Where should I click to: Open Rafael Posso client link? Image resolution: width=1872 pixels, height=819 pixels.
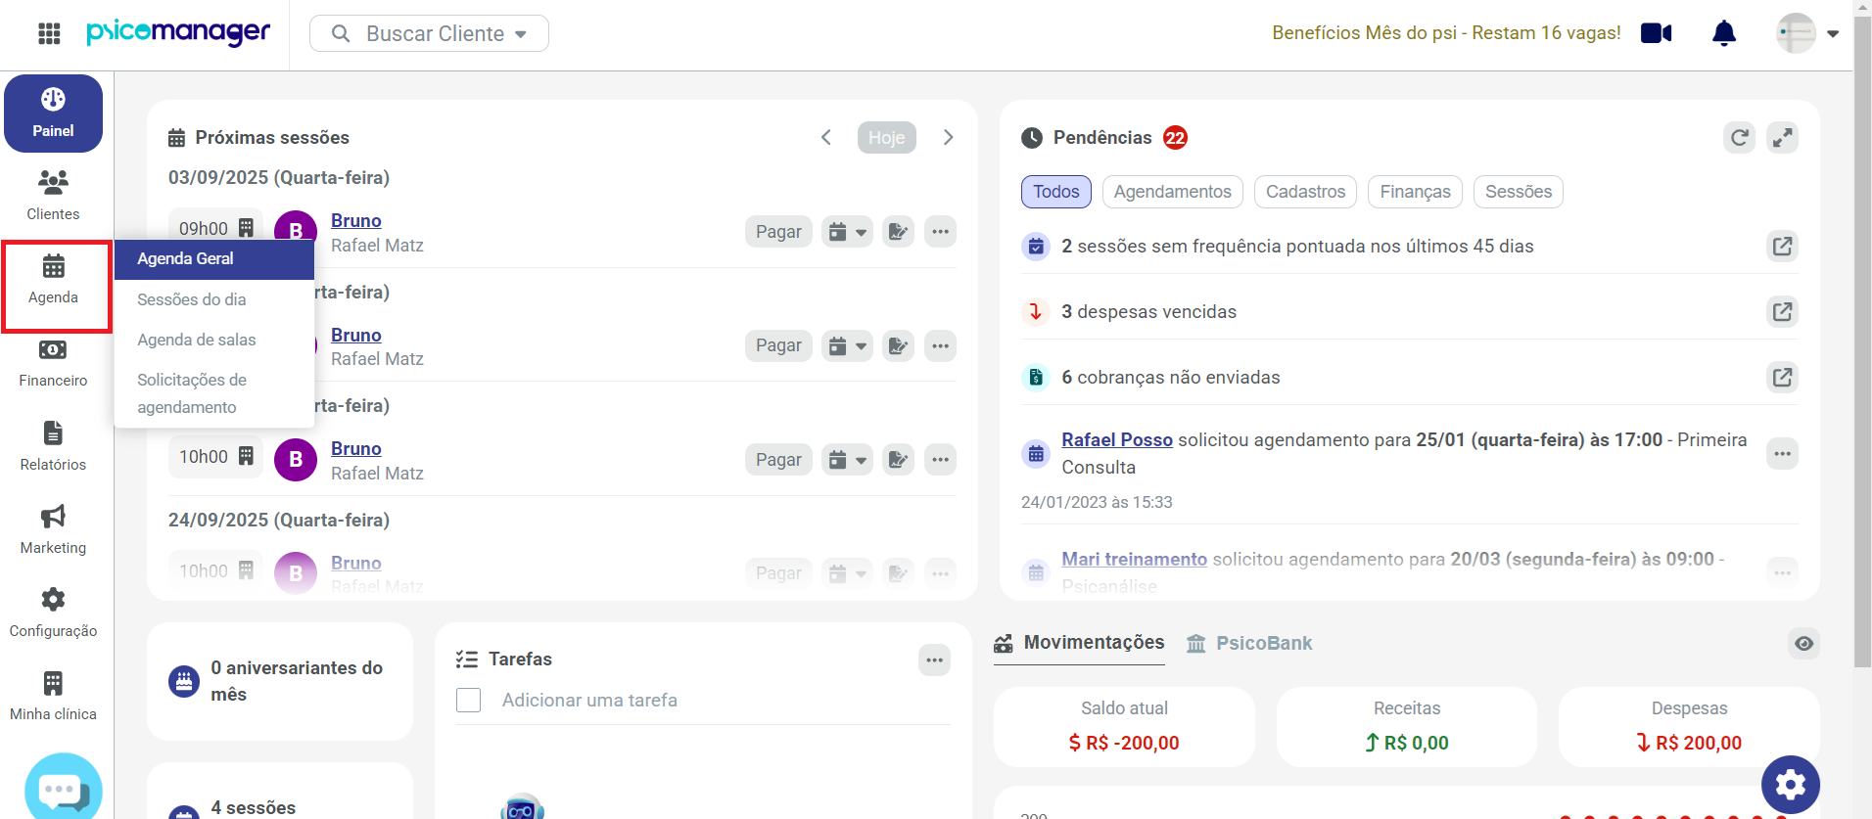1117,440
